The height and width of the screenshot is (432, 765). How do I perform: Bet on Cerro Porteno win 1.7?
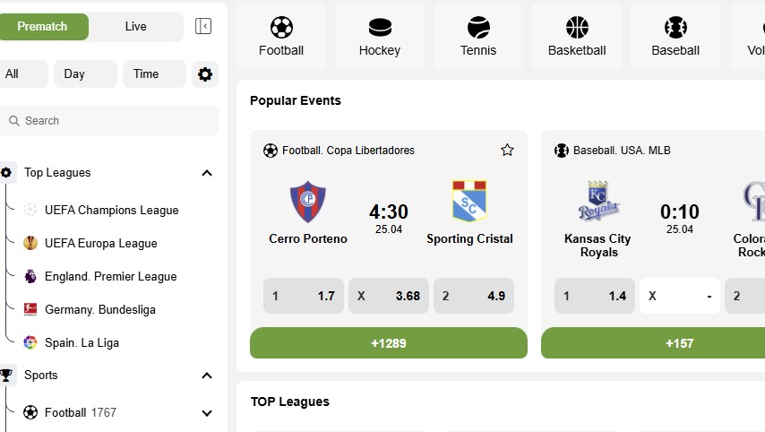(x=304, y=296)
